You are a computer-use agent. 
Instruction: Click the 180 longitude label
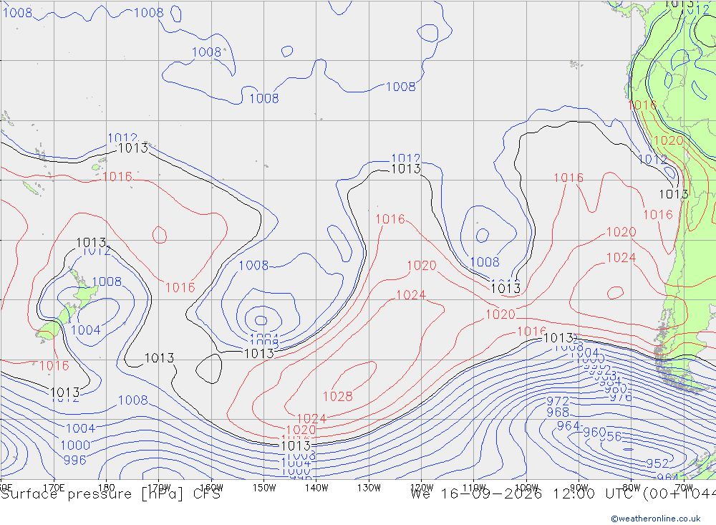coord(107,488)
